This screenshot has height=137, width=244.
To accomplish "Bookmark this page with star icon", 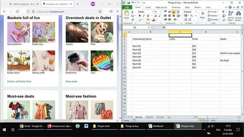I will coord(100,11).
